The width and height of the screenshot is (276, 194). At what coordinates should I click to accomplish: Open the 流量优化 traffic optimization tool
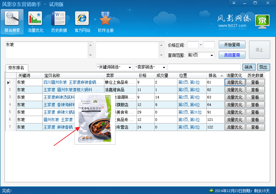[35, 22]
